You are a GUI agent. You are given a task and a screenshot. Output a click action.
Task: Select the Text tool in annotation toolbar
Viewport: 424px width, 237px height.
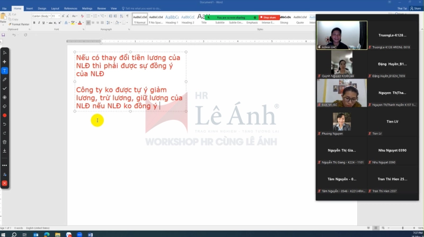point(5,71)
